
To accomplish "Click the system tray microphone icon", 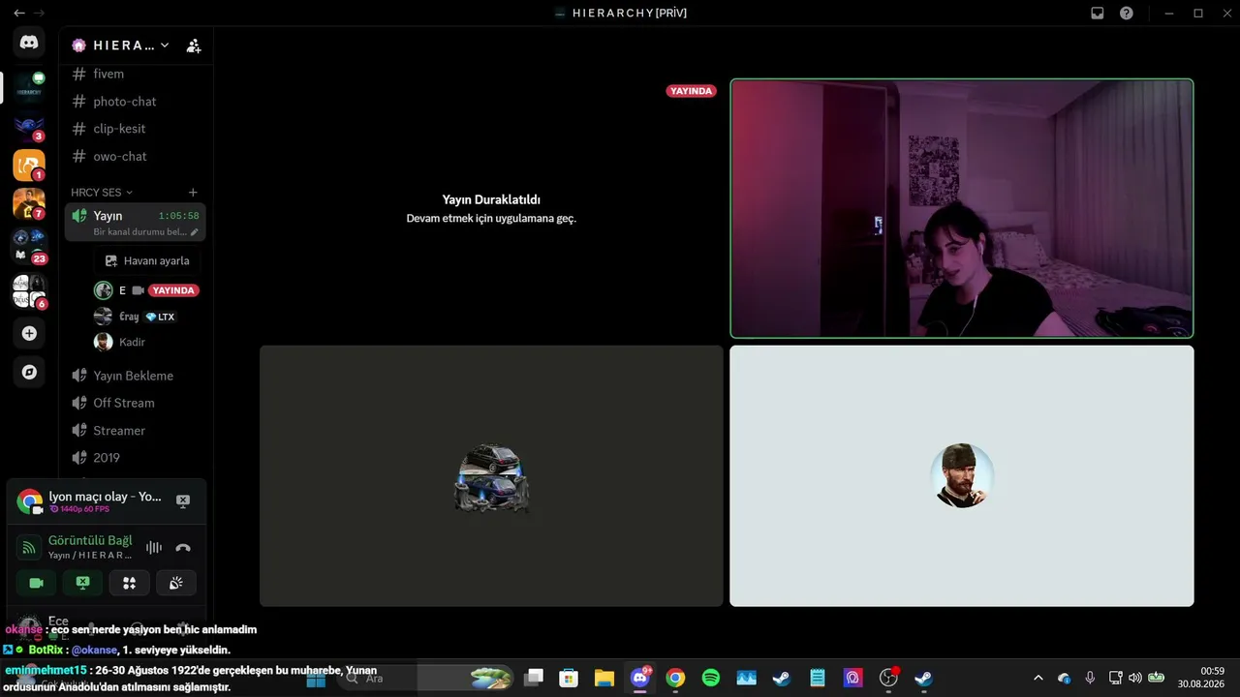I will [1090, 679].
